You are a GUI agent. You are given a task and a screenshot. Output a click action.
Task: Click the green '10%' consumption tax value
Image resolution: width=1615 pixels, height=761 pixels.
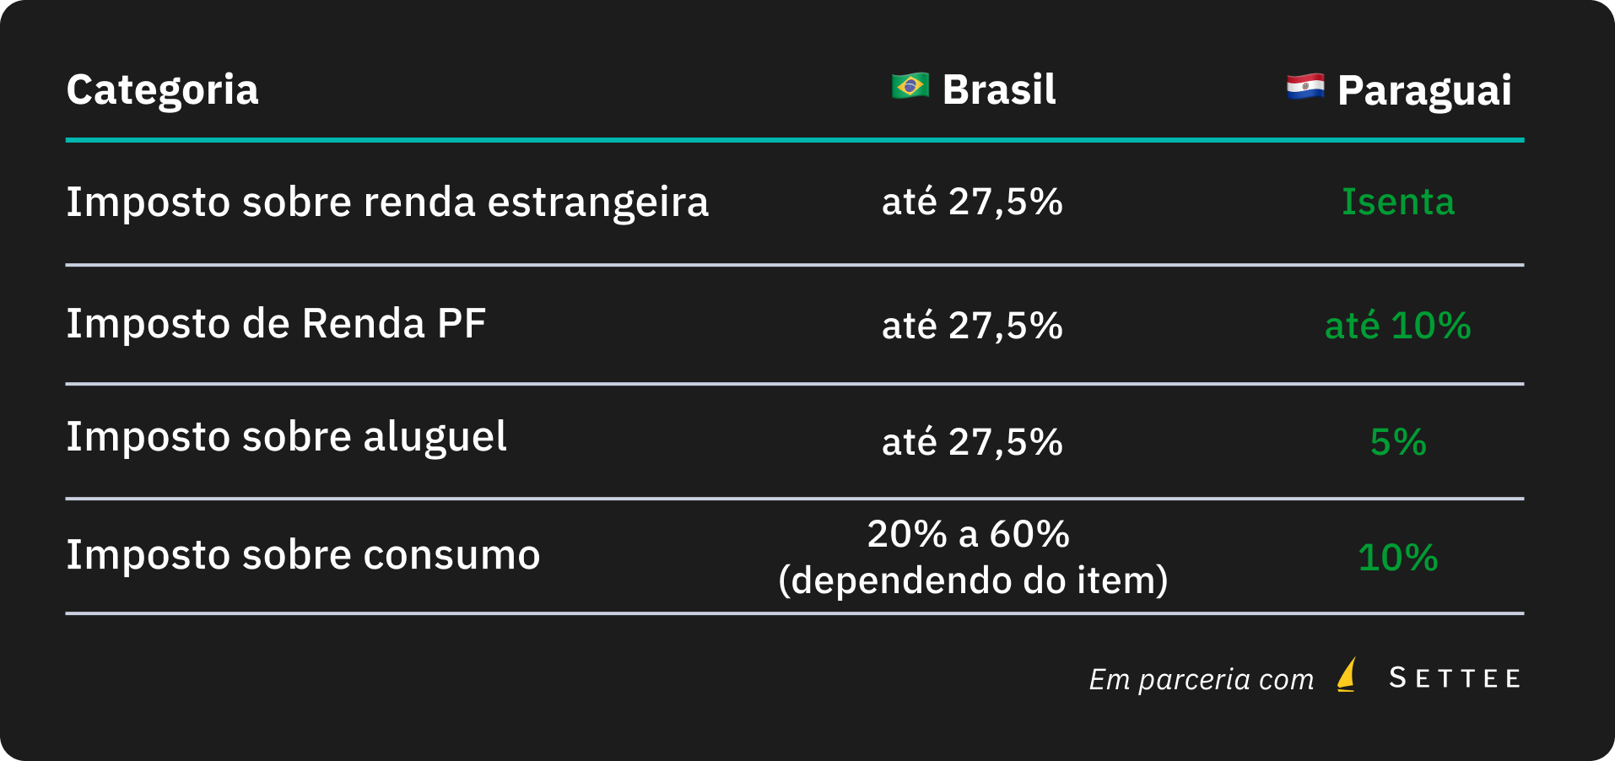click(1398, 558)
